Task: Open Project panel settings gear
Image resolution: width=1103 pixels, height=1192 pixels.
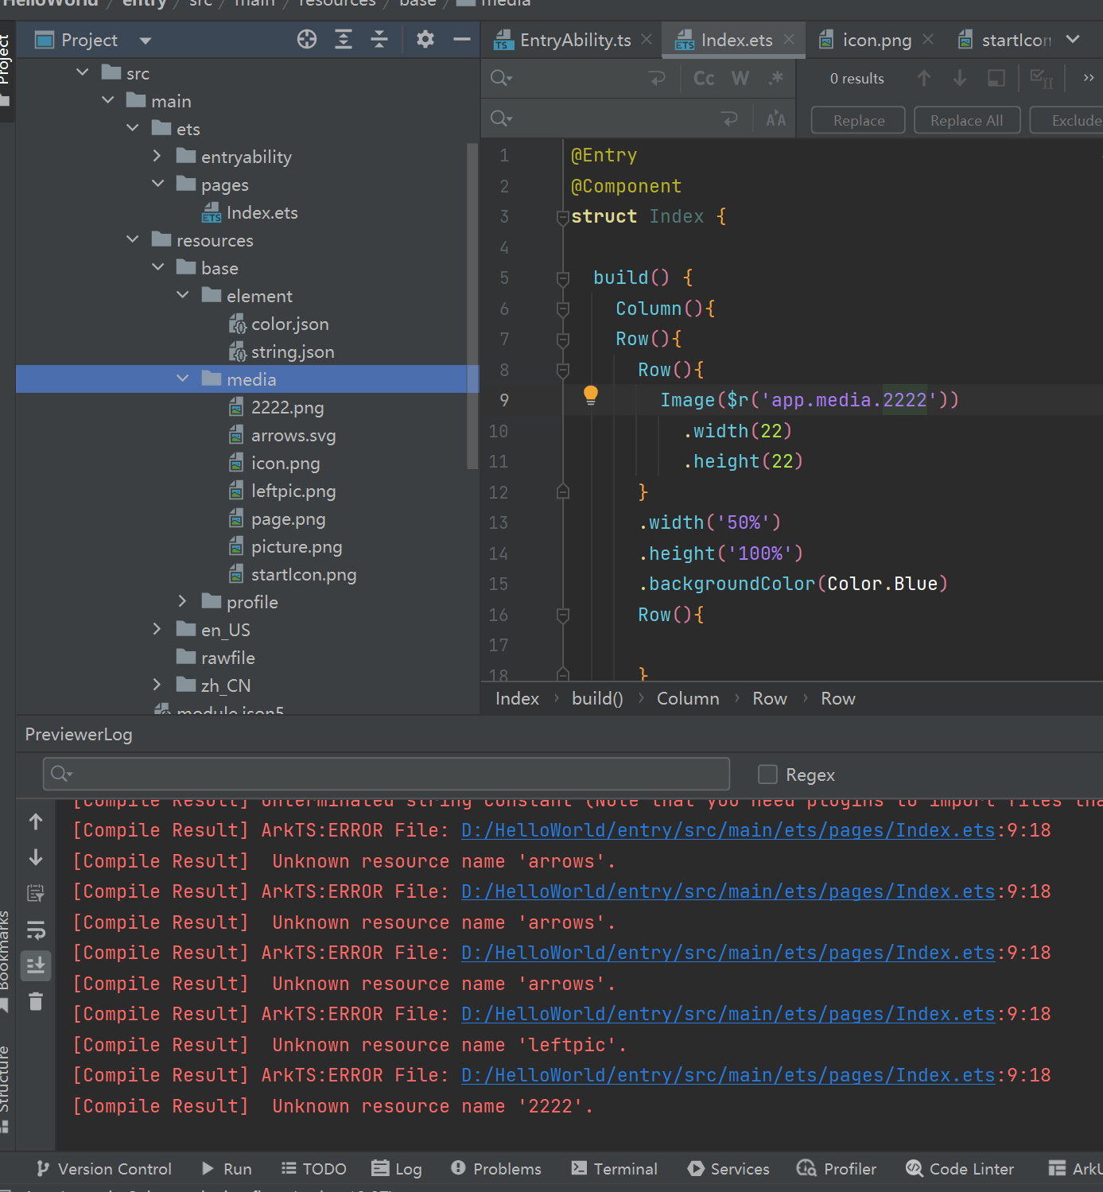Action: (x=425, y=39)
